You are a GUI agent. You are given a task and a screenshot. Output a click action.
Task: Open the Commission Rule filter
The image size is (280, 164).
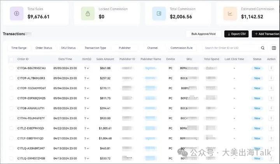click(182, 48)
